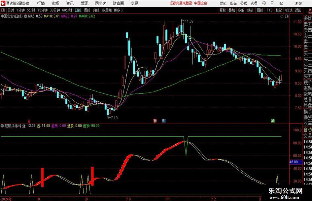Image resolution: width=312 pixels, height=201 pixels.
Task: Click the 标记 mark button
Action: click(279, 10)
